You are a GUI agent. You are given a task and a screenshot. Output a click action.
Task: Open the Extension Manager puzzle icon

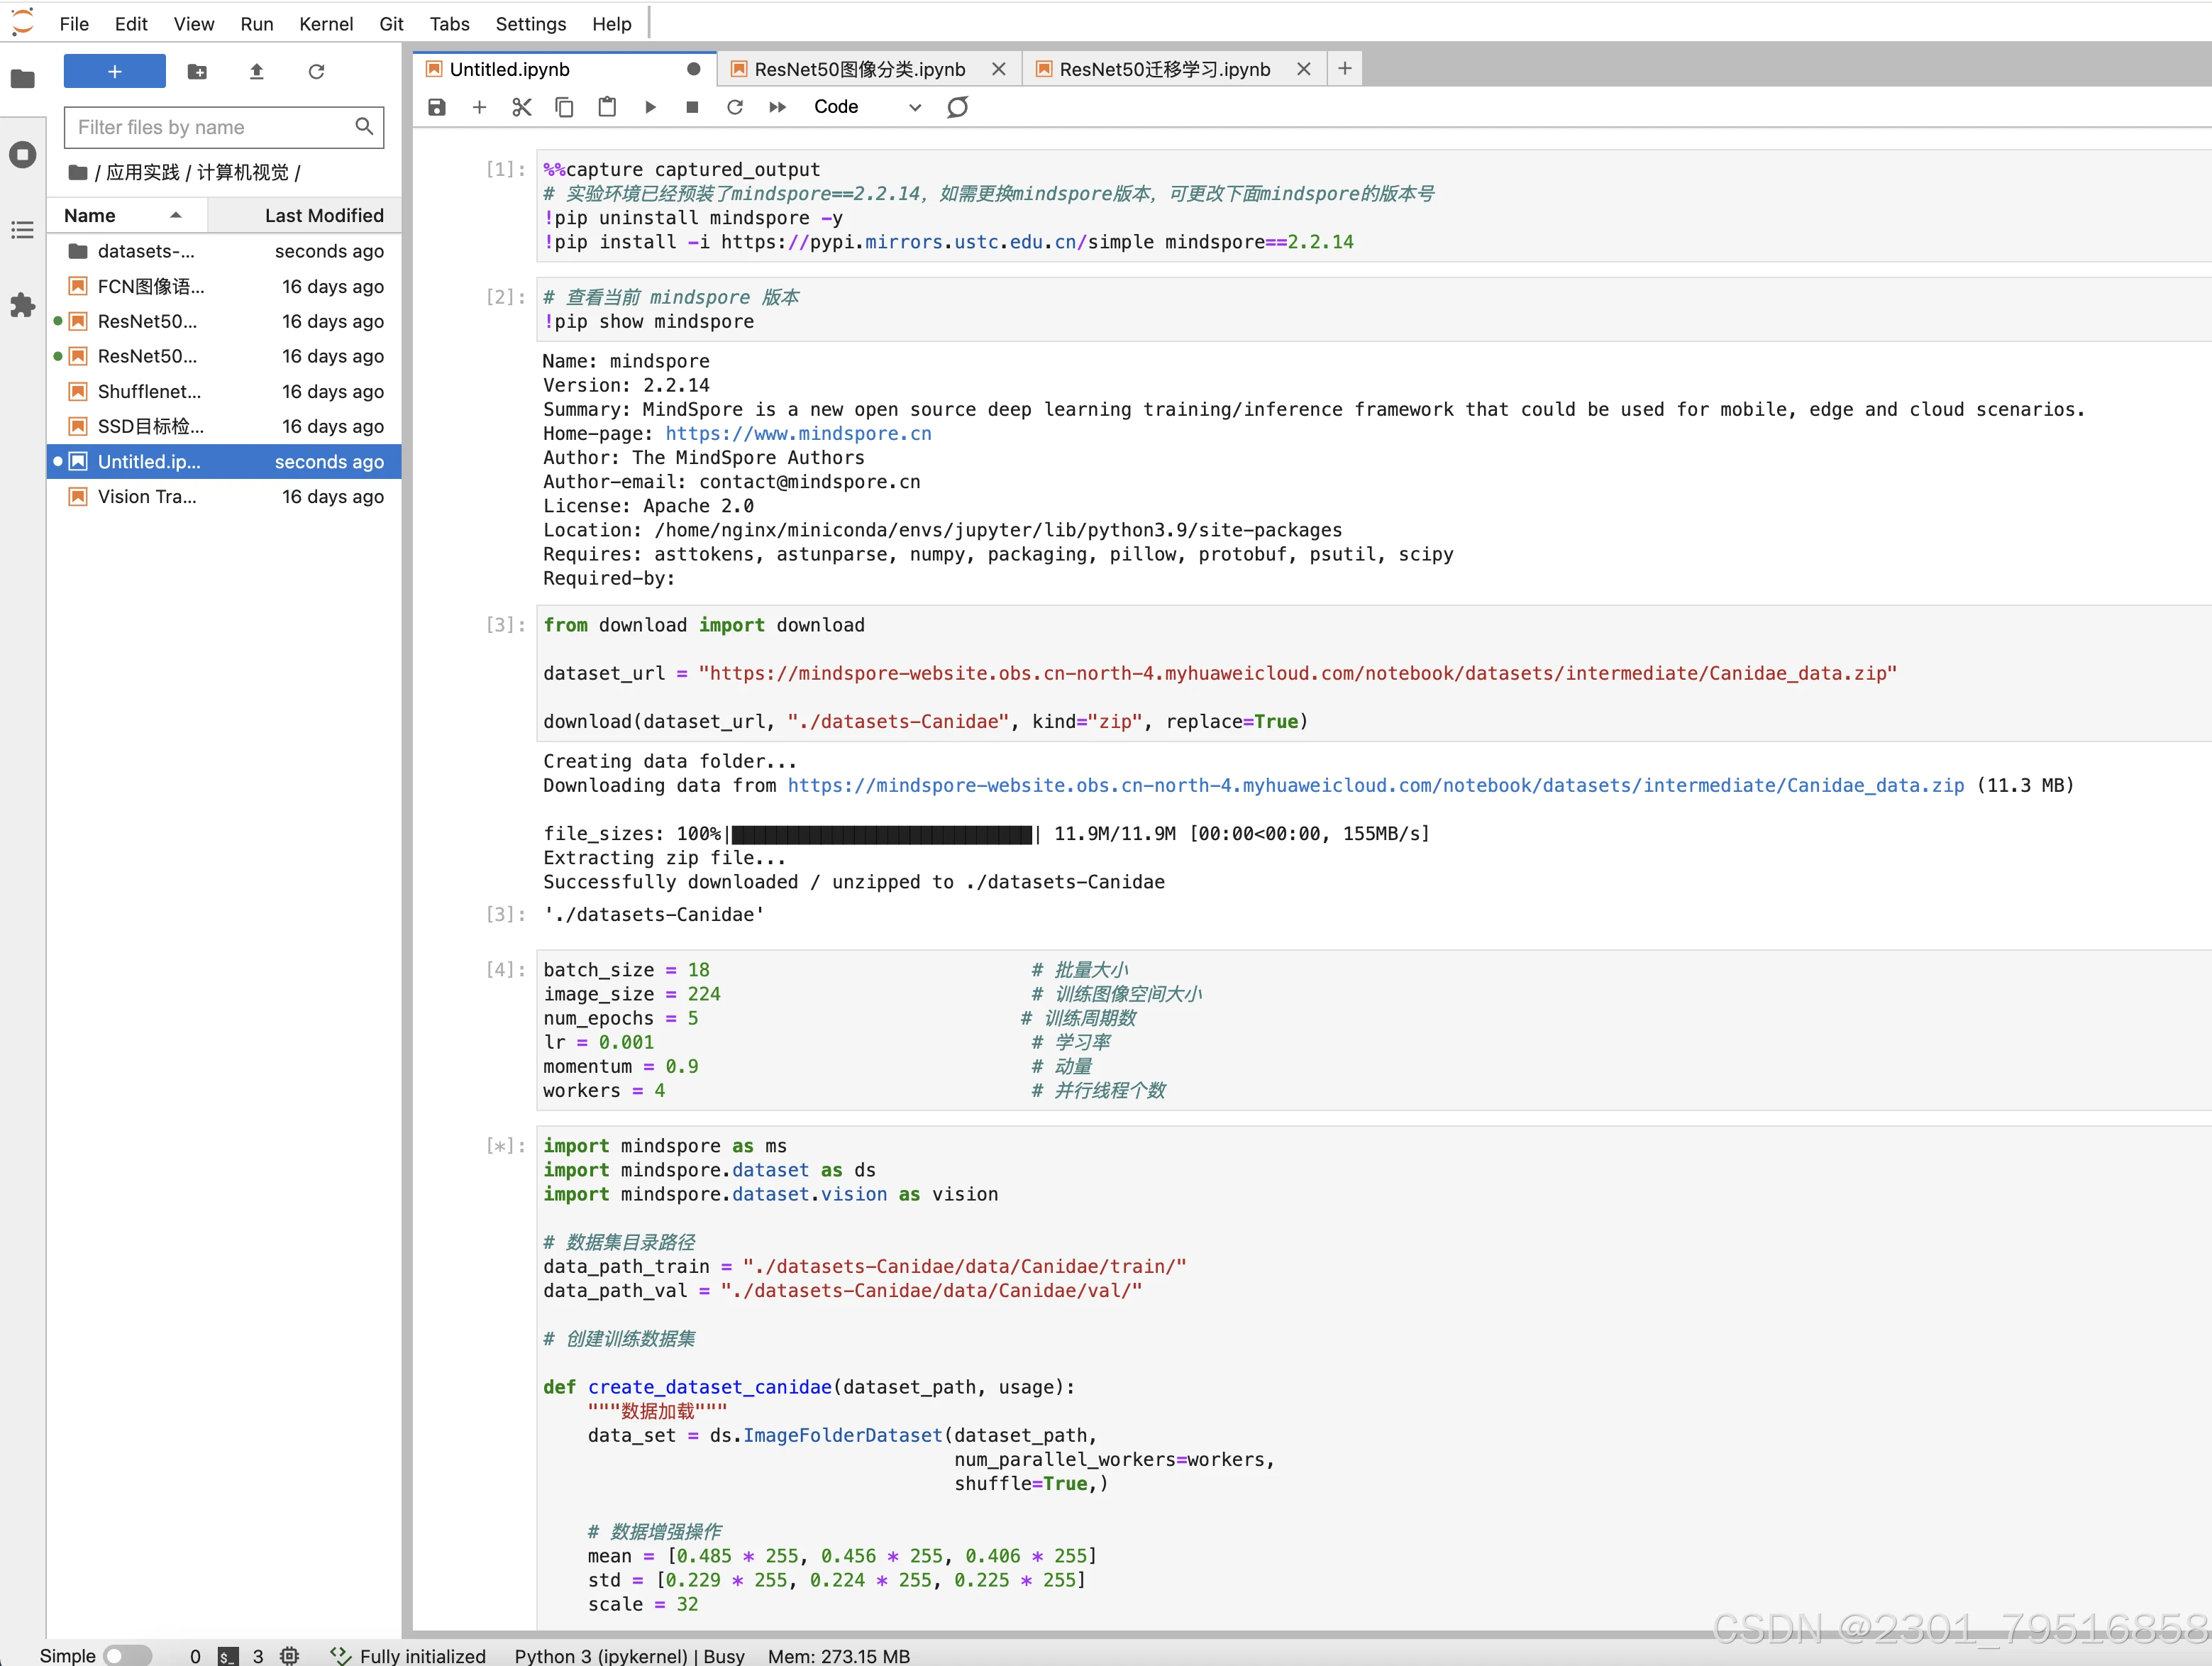(x=22, y=305)
